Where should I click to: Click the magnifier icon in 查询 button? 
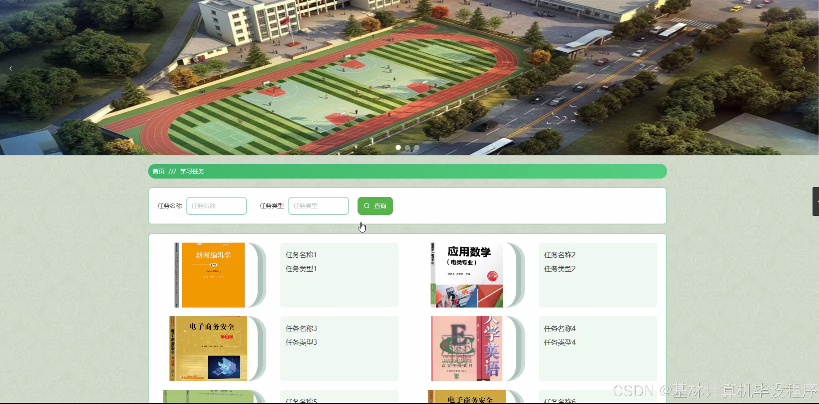[367, 206]
